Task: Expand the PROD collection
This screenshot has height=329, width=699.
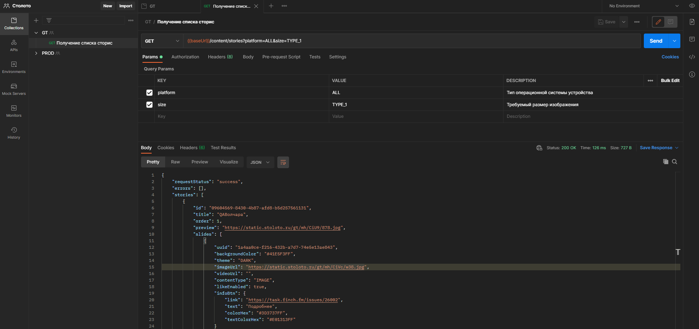Action: click(36, 53)
